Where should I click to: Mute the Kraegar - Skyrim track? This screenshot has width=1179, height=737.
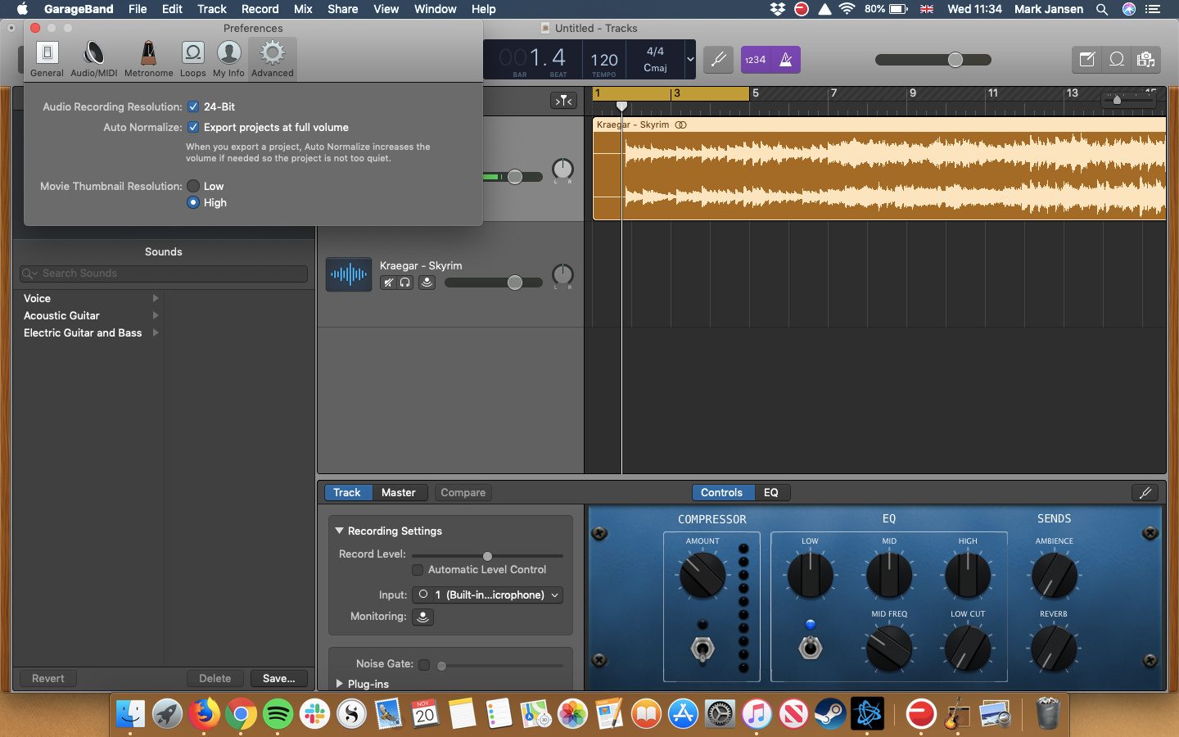[x=388, y=283]
